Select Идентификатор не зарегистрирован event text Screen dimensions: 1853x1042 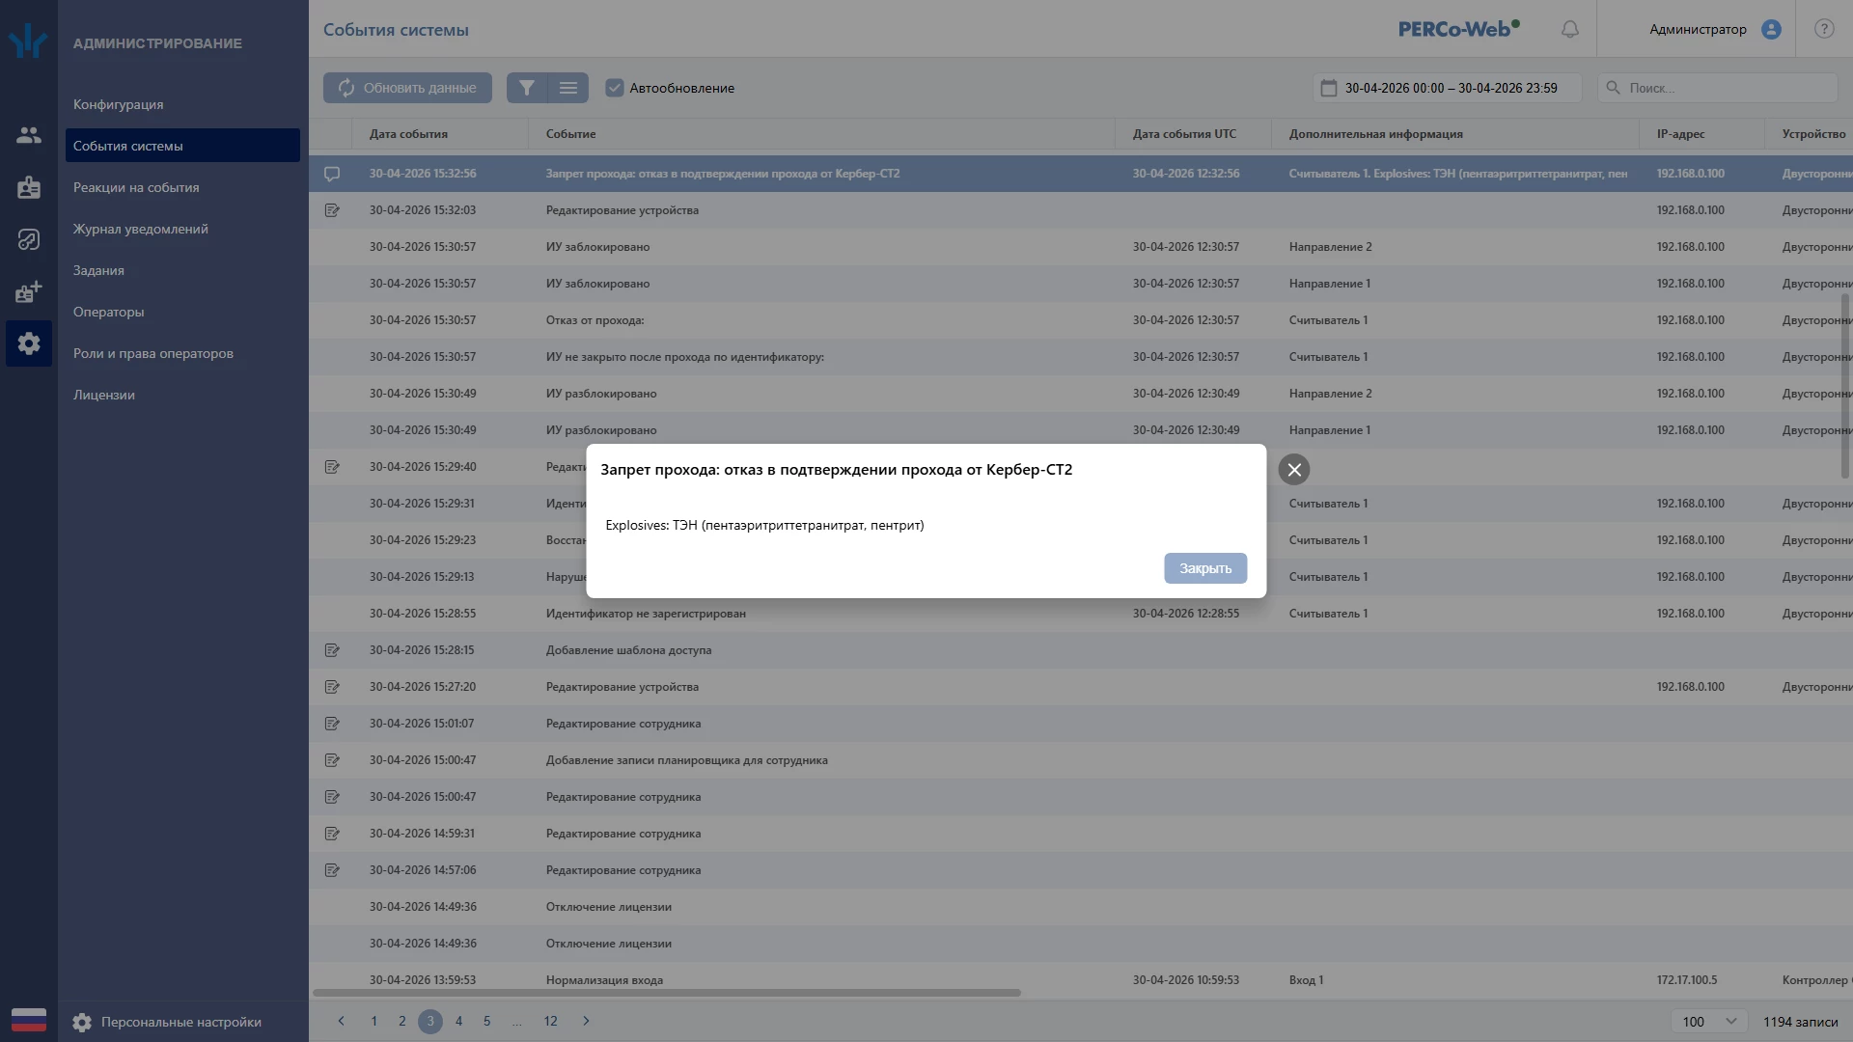click(x=646, y=614)
